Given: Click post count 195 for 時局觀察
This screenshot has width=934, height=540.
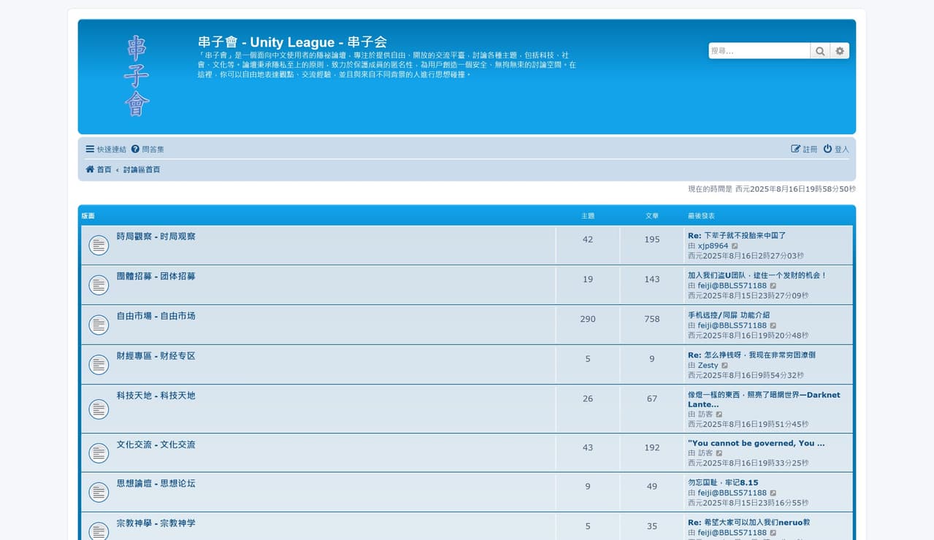Looking at the screenshot, I should 652,239.
